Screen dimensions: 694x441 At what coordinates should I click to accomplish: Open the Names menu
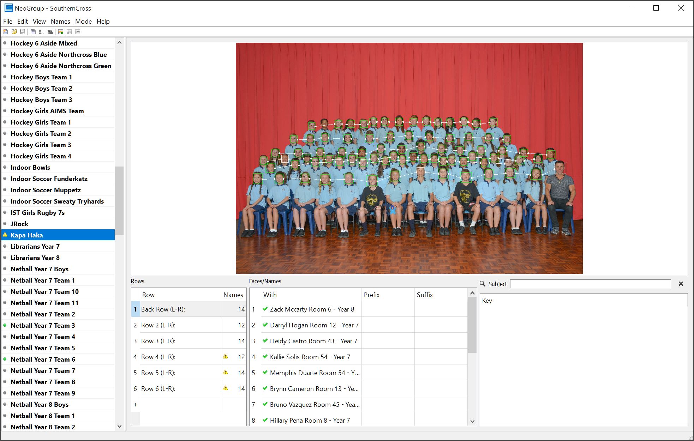60,22
